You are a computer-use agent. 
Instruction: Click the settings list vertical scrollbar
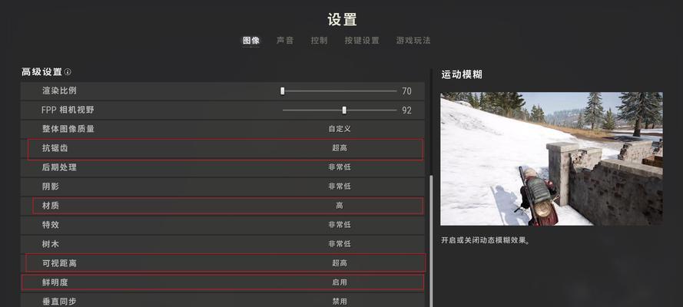[x=431, y=241]
